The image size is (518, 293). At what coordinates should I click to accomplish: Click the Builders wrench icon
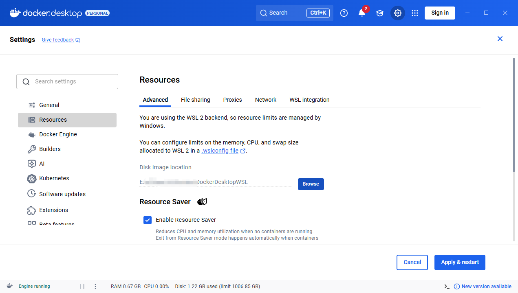pos(32,149)
